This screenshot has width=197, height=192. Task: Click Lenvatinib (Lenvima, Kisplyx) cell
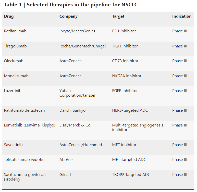[x=30, y=125]
